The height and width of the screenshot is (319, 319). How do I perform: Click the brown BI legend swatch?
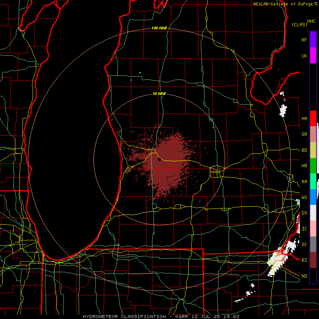(313, 260)
